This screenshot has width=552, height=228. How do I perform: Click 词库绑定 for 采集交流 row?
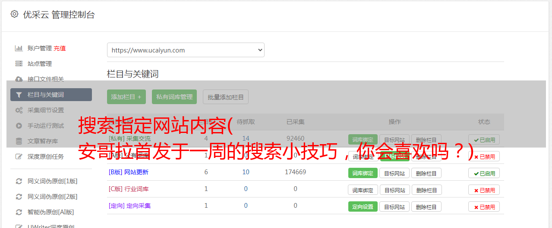363,139
